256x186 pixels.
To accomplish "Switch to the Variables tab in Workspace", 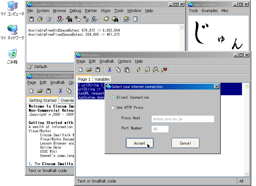I will point(102,79).
